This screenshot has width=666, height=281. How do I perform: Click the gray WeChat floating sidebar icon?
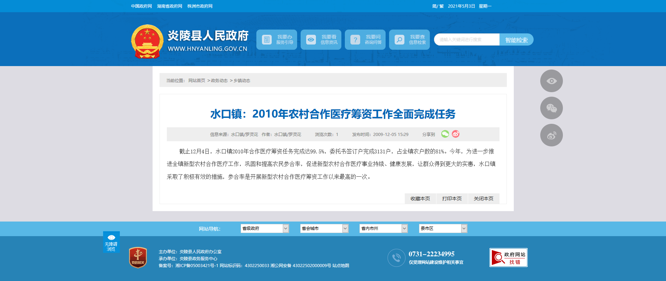point(551,108)
